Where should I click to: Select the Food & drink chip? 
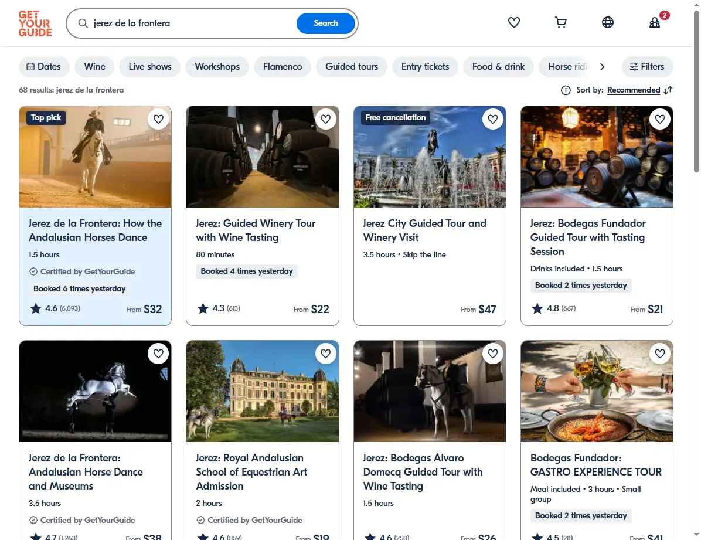(x=498, y=67)
